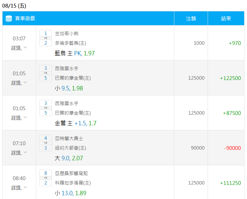Image resolution: width=247 pixels, height=199 pixels.
Task: Click the +970 result value
Action: (235, 43)
